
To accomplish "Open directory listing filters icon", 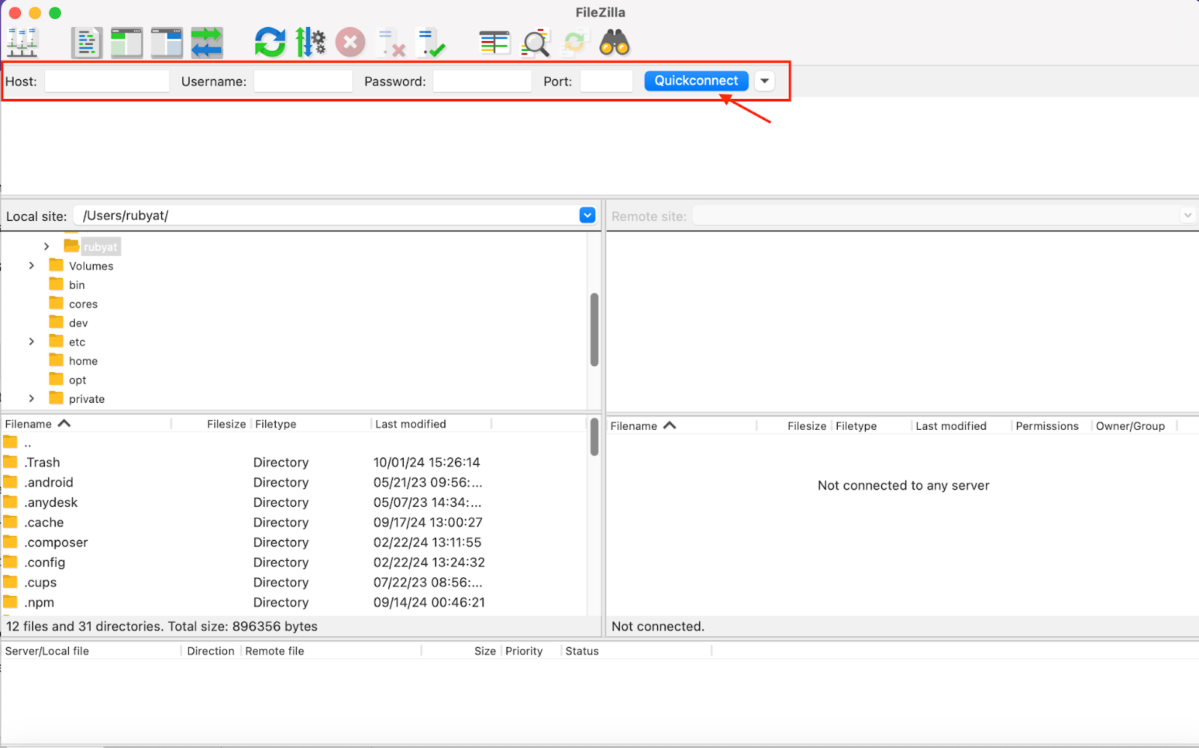I will (x=495, y=43).
